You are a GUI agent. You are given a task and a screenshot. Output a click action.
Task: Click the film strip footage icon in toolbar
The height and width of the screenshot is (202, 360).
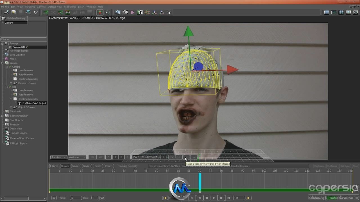pos(13,12)
